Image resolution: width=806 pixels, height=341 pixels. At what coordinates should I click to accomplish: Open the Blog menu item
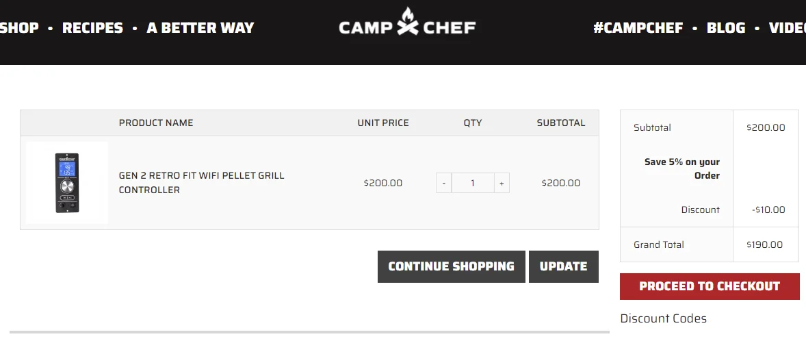(726, 28)
